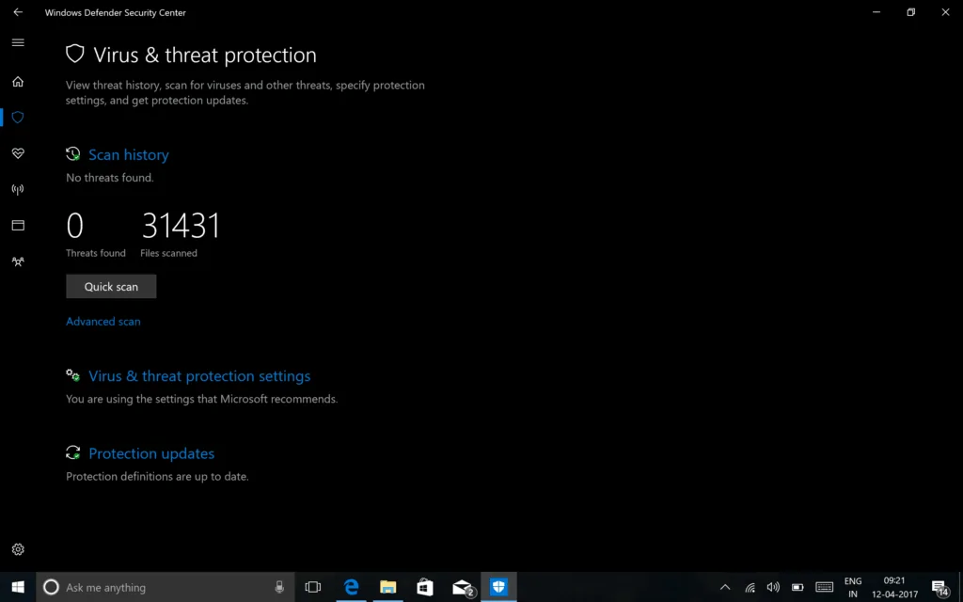
Task: Open Scan history link
Action: [128, 155]
